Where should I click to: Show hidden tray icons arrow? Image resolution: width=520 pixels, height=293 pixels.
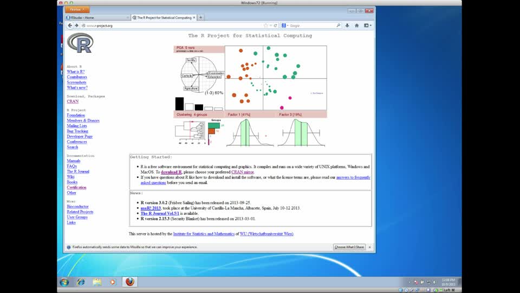click(409, 282)
